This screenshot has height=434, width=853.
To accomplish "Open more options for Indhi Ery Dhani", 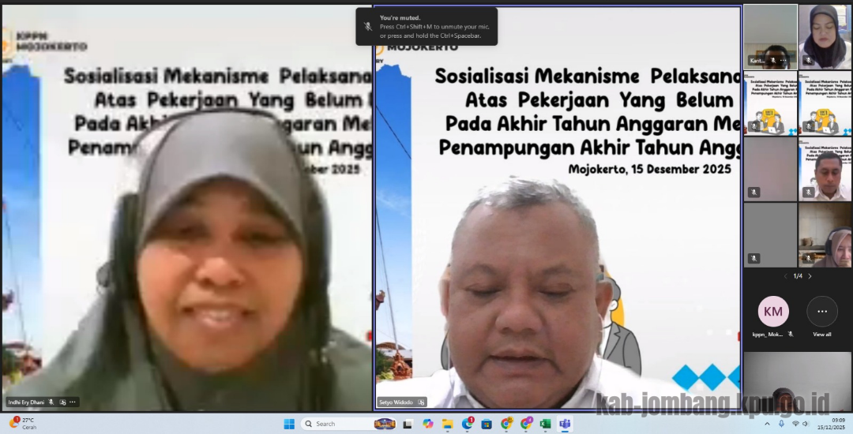I will 73,402.
